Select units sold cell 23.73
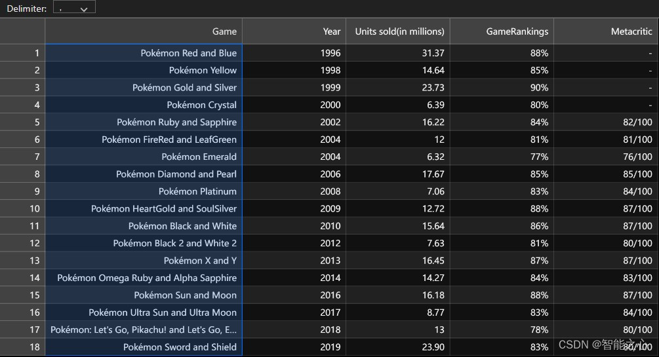The image size is (659, 357). point(397,87)
